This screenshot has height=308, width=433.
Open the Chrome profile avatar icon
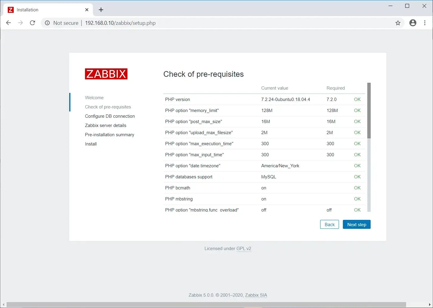point(413,23)
